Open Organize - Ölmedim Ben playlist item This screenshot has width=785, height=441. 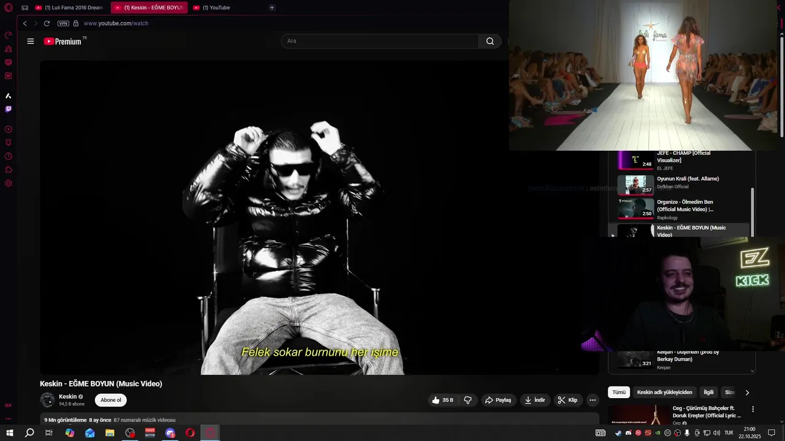(x=683, y=209)
